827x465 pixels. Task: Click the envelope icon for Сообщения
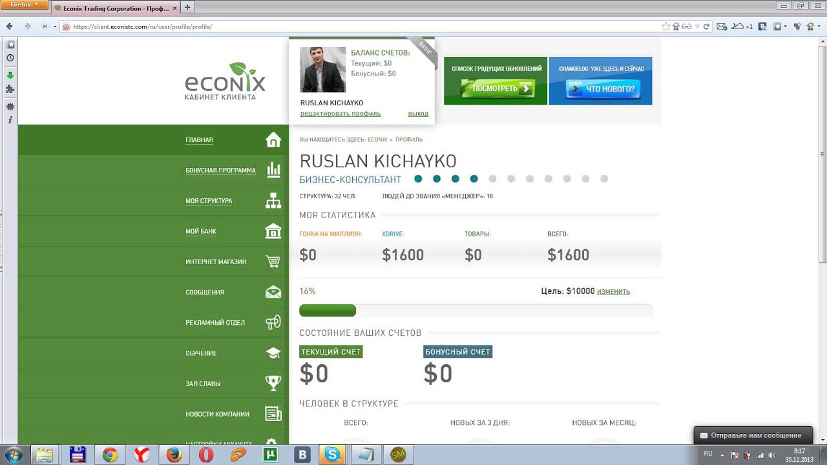coord(273,292)
